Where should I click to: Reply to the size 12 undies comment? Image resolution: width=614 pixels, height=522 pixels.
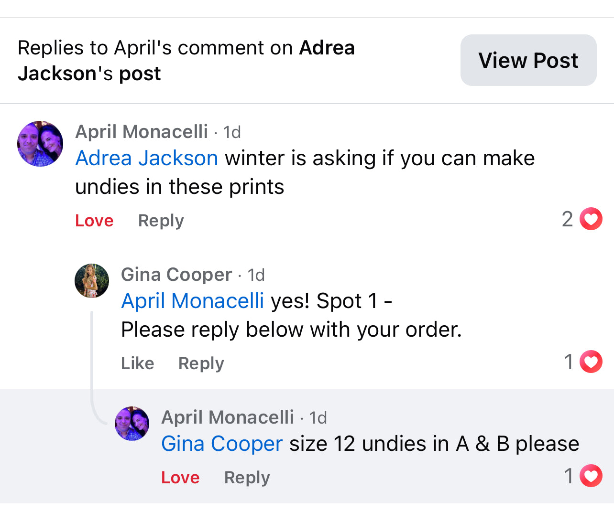pos(247,478)
